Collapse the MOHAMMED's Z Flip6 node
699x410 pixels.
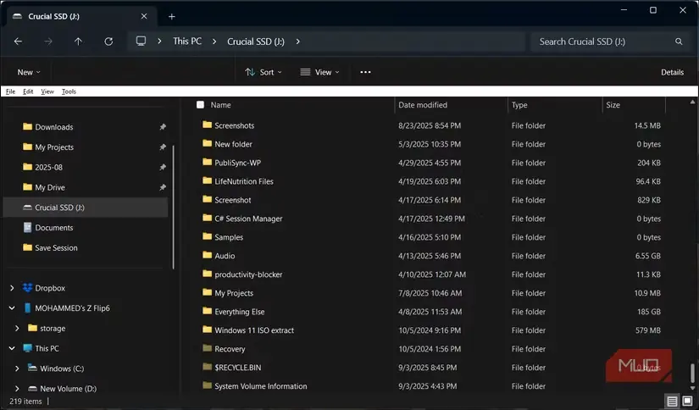tap(12, 308)
